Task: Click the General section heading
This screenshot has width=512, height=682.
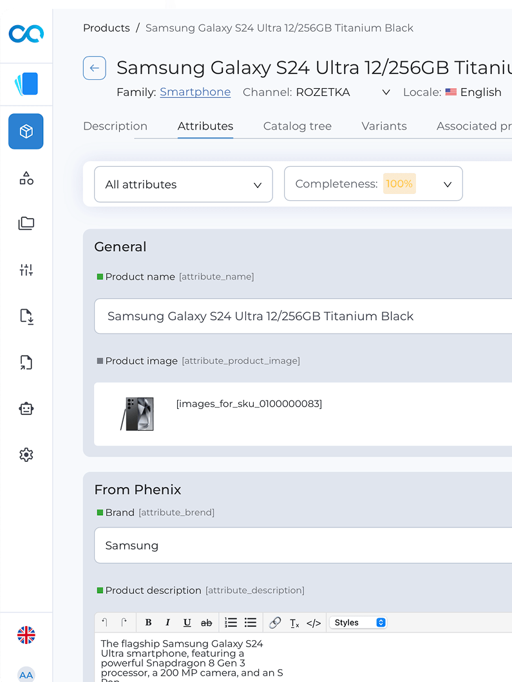Action: [x=120, y=247]
